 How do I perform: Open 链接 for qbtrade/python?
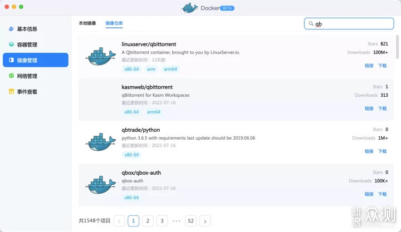[369, 151]
